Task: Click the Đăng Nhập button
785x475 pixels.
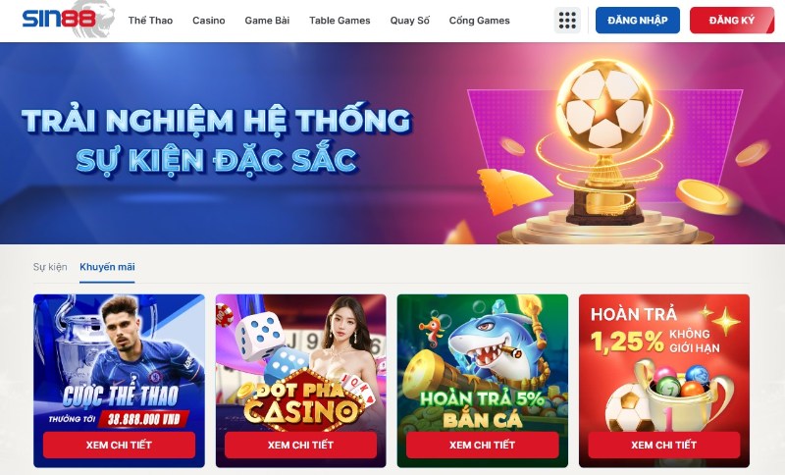Action: pos(637,21)
